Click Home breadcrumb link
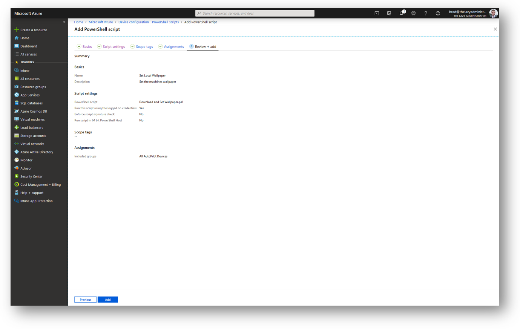This screenshot has height=329, width=520. pos(78,22)
